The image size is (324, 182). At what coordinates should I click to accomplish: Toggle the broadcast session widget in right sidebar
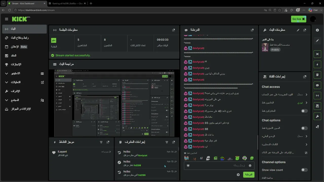(x=317, y=96)
